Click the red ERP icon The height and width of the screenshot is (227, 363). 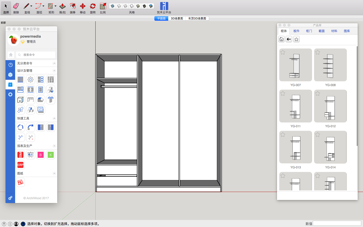[20, 165]
